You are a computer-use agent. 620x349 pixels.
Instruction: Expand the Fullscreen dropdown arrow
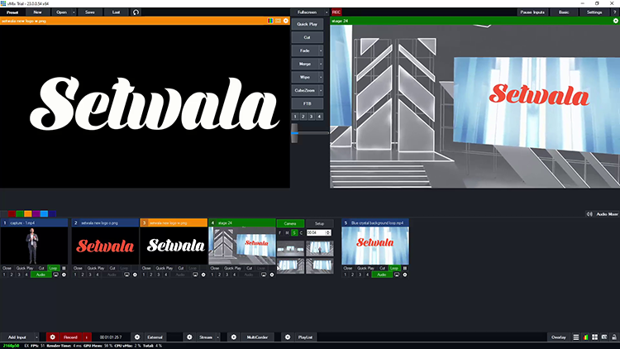(x=325, y=12)
